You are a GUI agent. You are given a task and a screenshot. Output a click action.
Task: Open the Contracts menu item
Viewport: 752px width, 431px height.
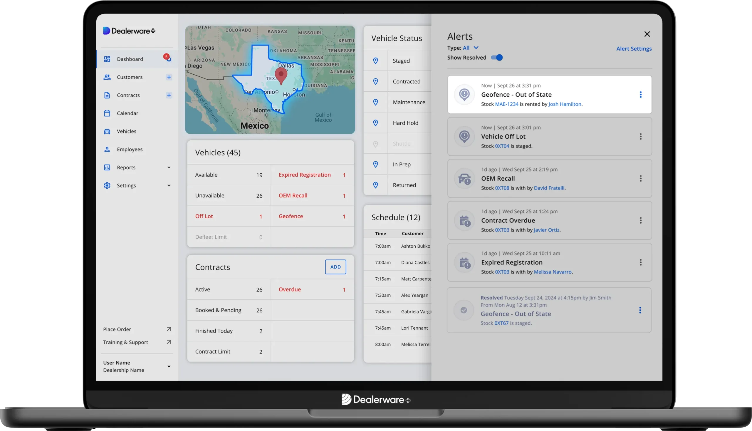point(137,95)
